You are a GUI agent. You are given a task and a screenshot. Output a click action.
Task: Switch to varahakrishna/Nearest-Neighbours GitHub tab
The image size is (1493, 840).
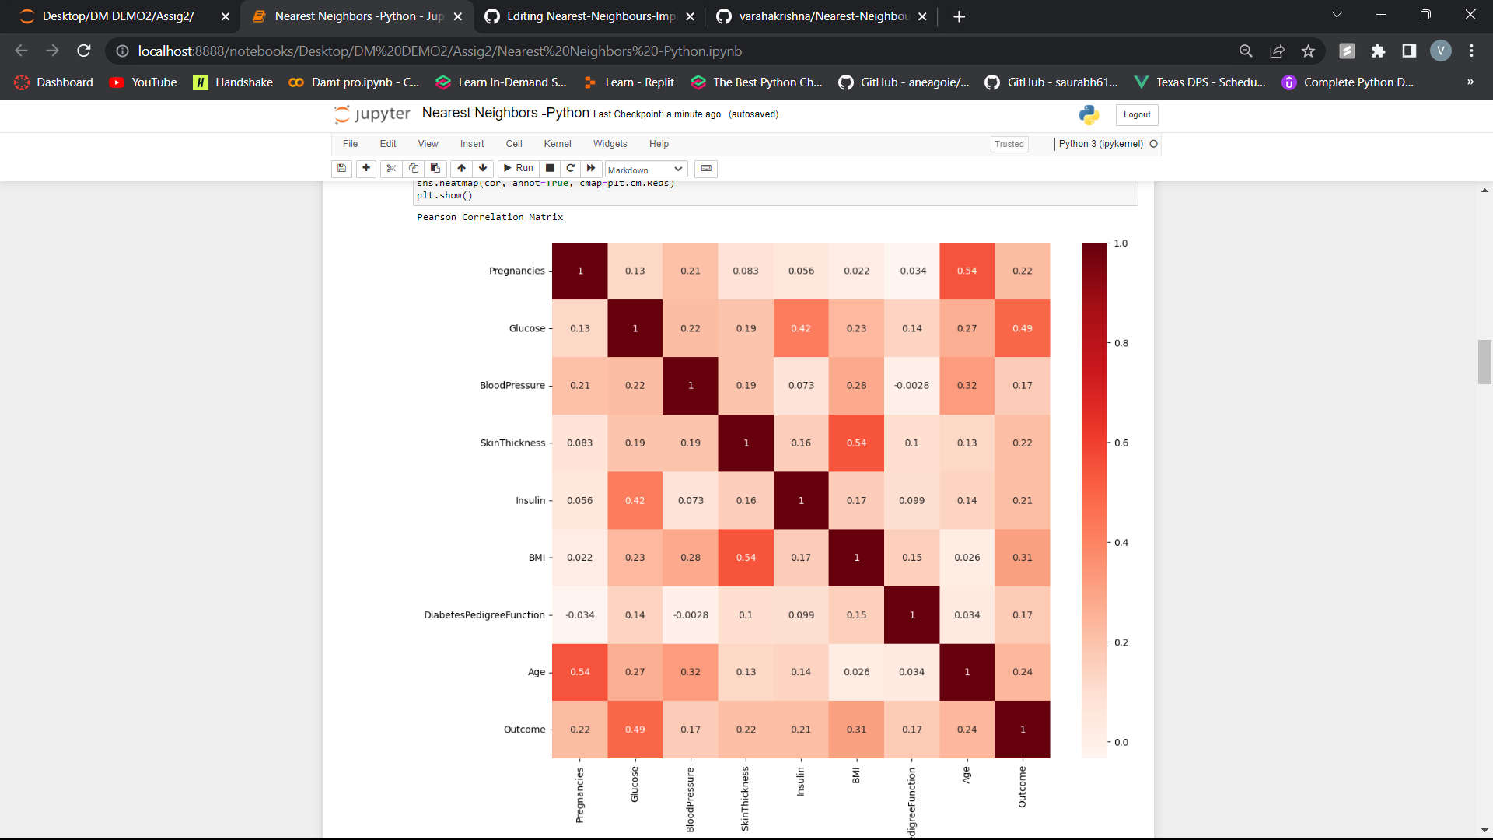(x=822, y=16)
